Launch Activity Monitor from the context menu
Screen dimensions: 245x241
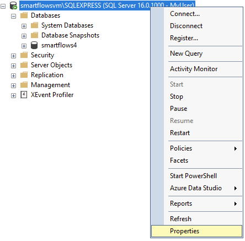[196, 69]
